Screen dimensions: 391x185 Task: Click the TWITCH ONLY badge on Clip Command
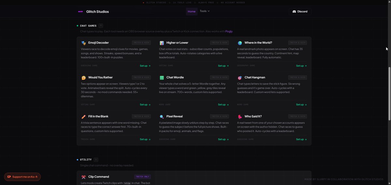coord(142,177)
